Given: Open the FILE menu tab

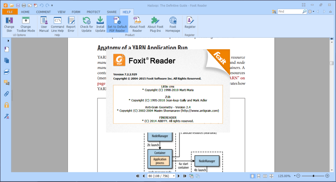Looking at the screenshot, I should coord(10,12).
